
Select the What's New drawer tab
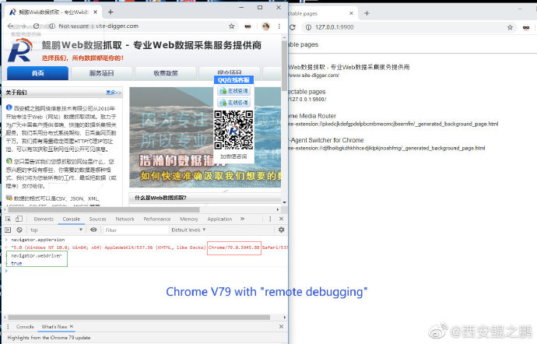tap(54, 327)
